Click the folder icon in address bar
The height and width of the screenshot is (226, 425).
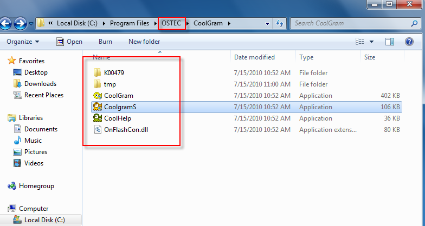coord(41,23)
